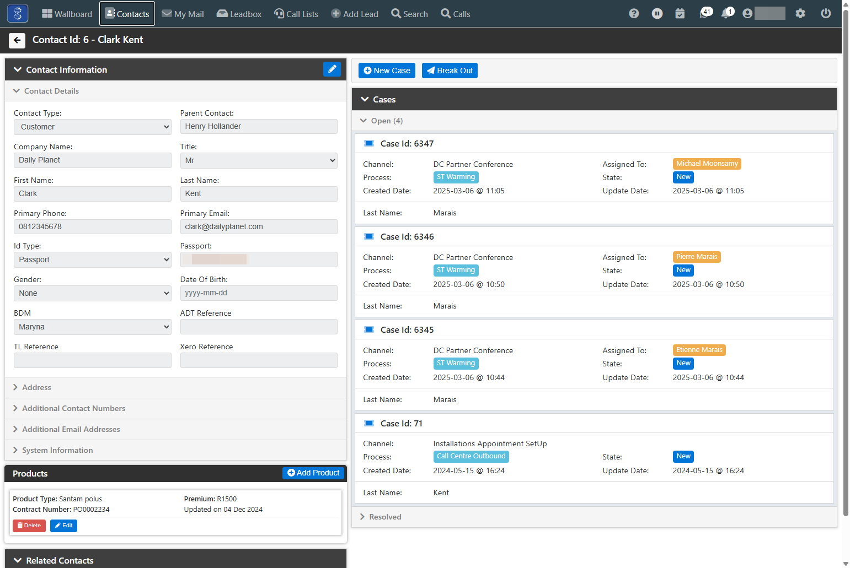
Task: Click the First Name field
Action: (93, 193)
